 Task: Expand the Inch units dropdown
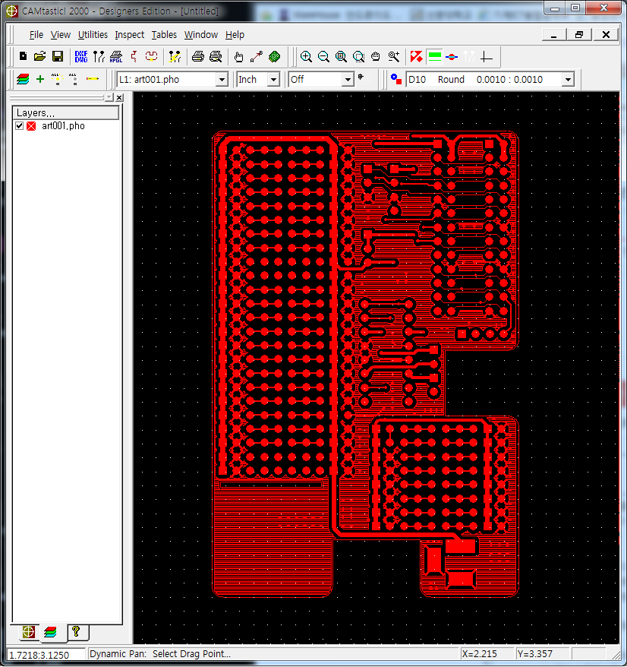pyautogui.click(x=274, y=80)
